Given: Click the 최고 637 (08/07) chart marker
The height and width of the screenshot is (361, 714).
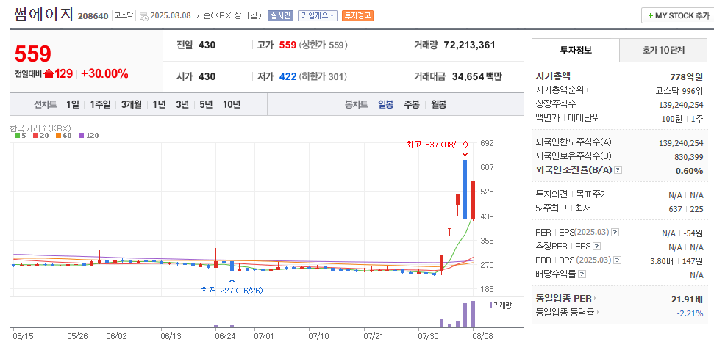Looking at the screenshot, I should coord(437,145).
